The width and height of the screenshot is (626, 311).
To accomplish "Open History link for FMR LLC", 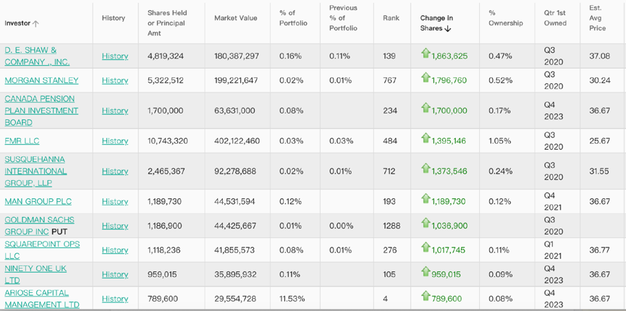I will tap(114, 141).
